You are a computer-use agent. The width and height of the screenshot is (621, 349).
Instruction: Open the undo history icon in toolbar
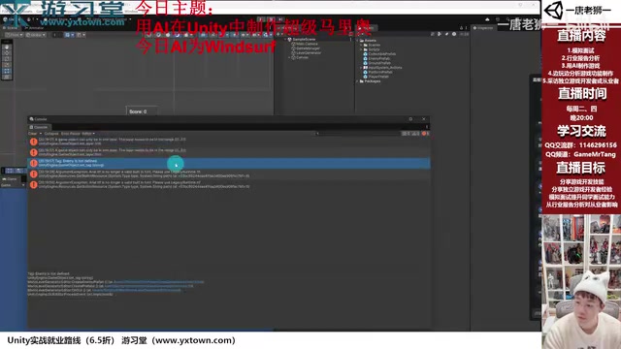point(498,19)
